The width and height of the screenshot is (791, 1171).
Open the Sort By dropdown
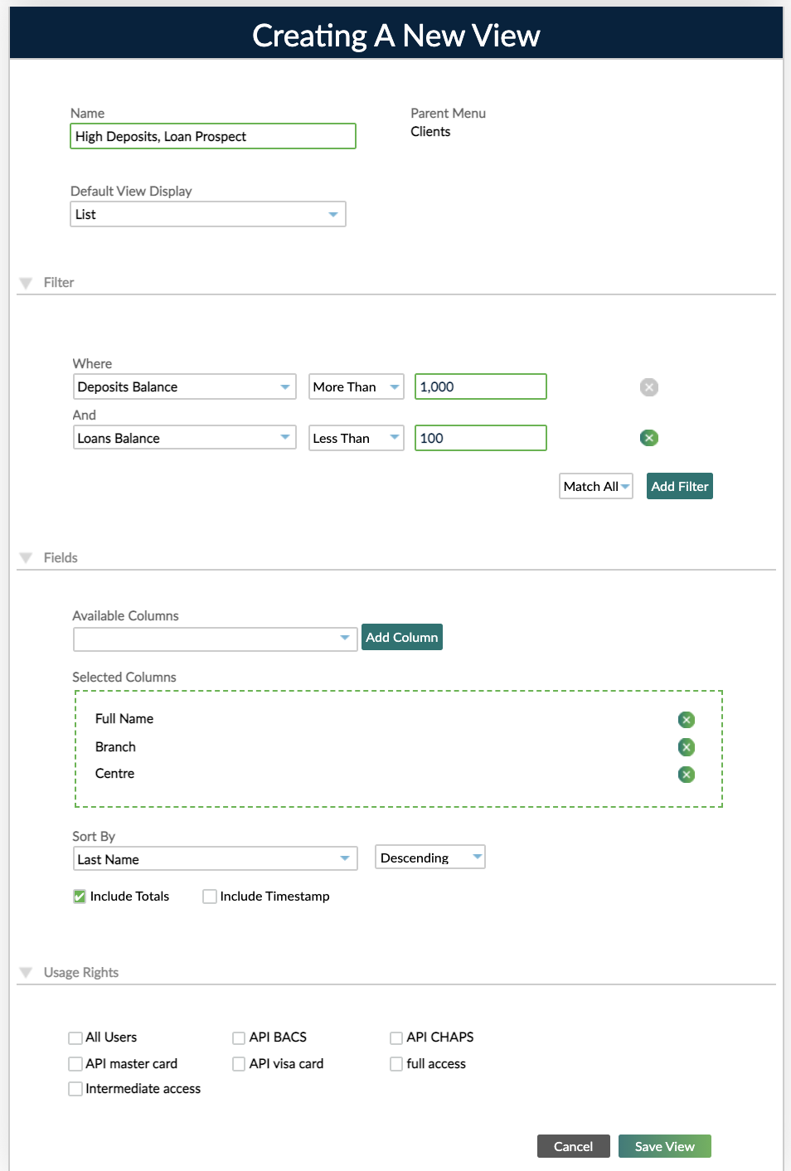[x=346, y=858]
